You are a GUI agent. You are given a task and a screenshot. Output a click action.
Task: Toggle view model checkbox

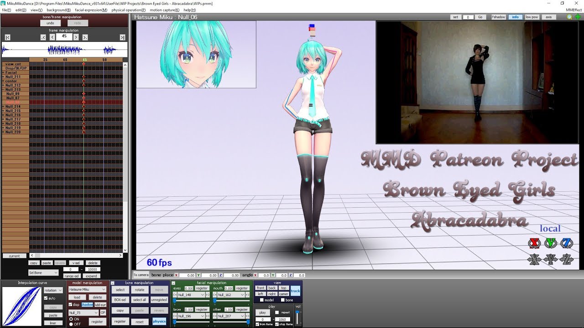click(x=261, y=300)
